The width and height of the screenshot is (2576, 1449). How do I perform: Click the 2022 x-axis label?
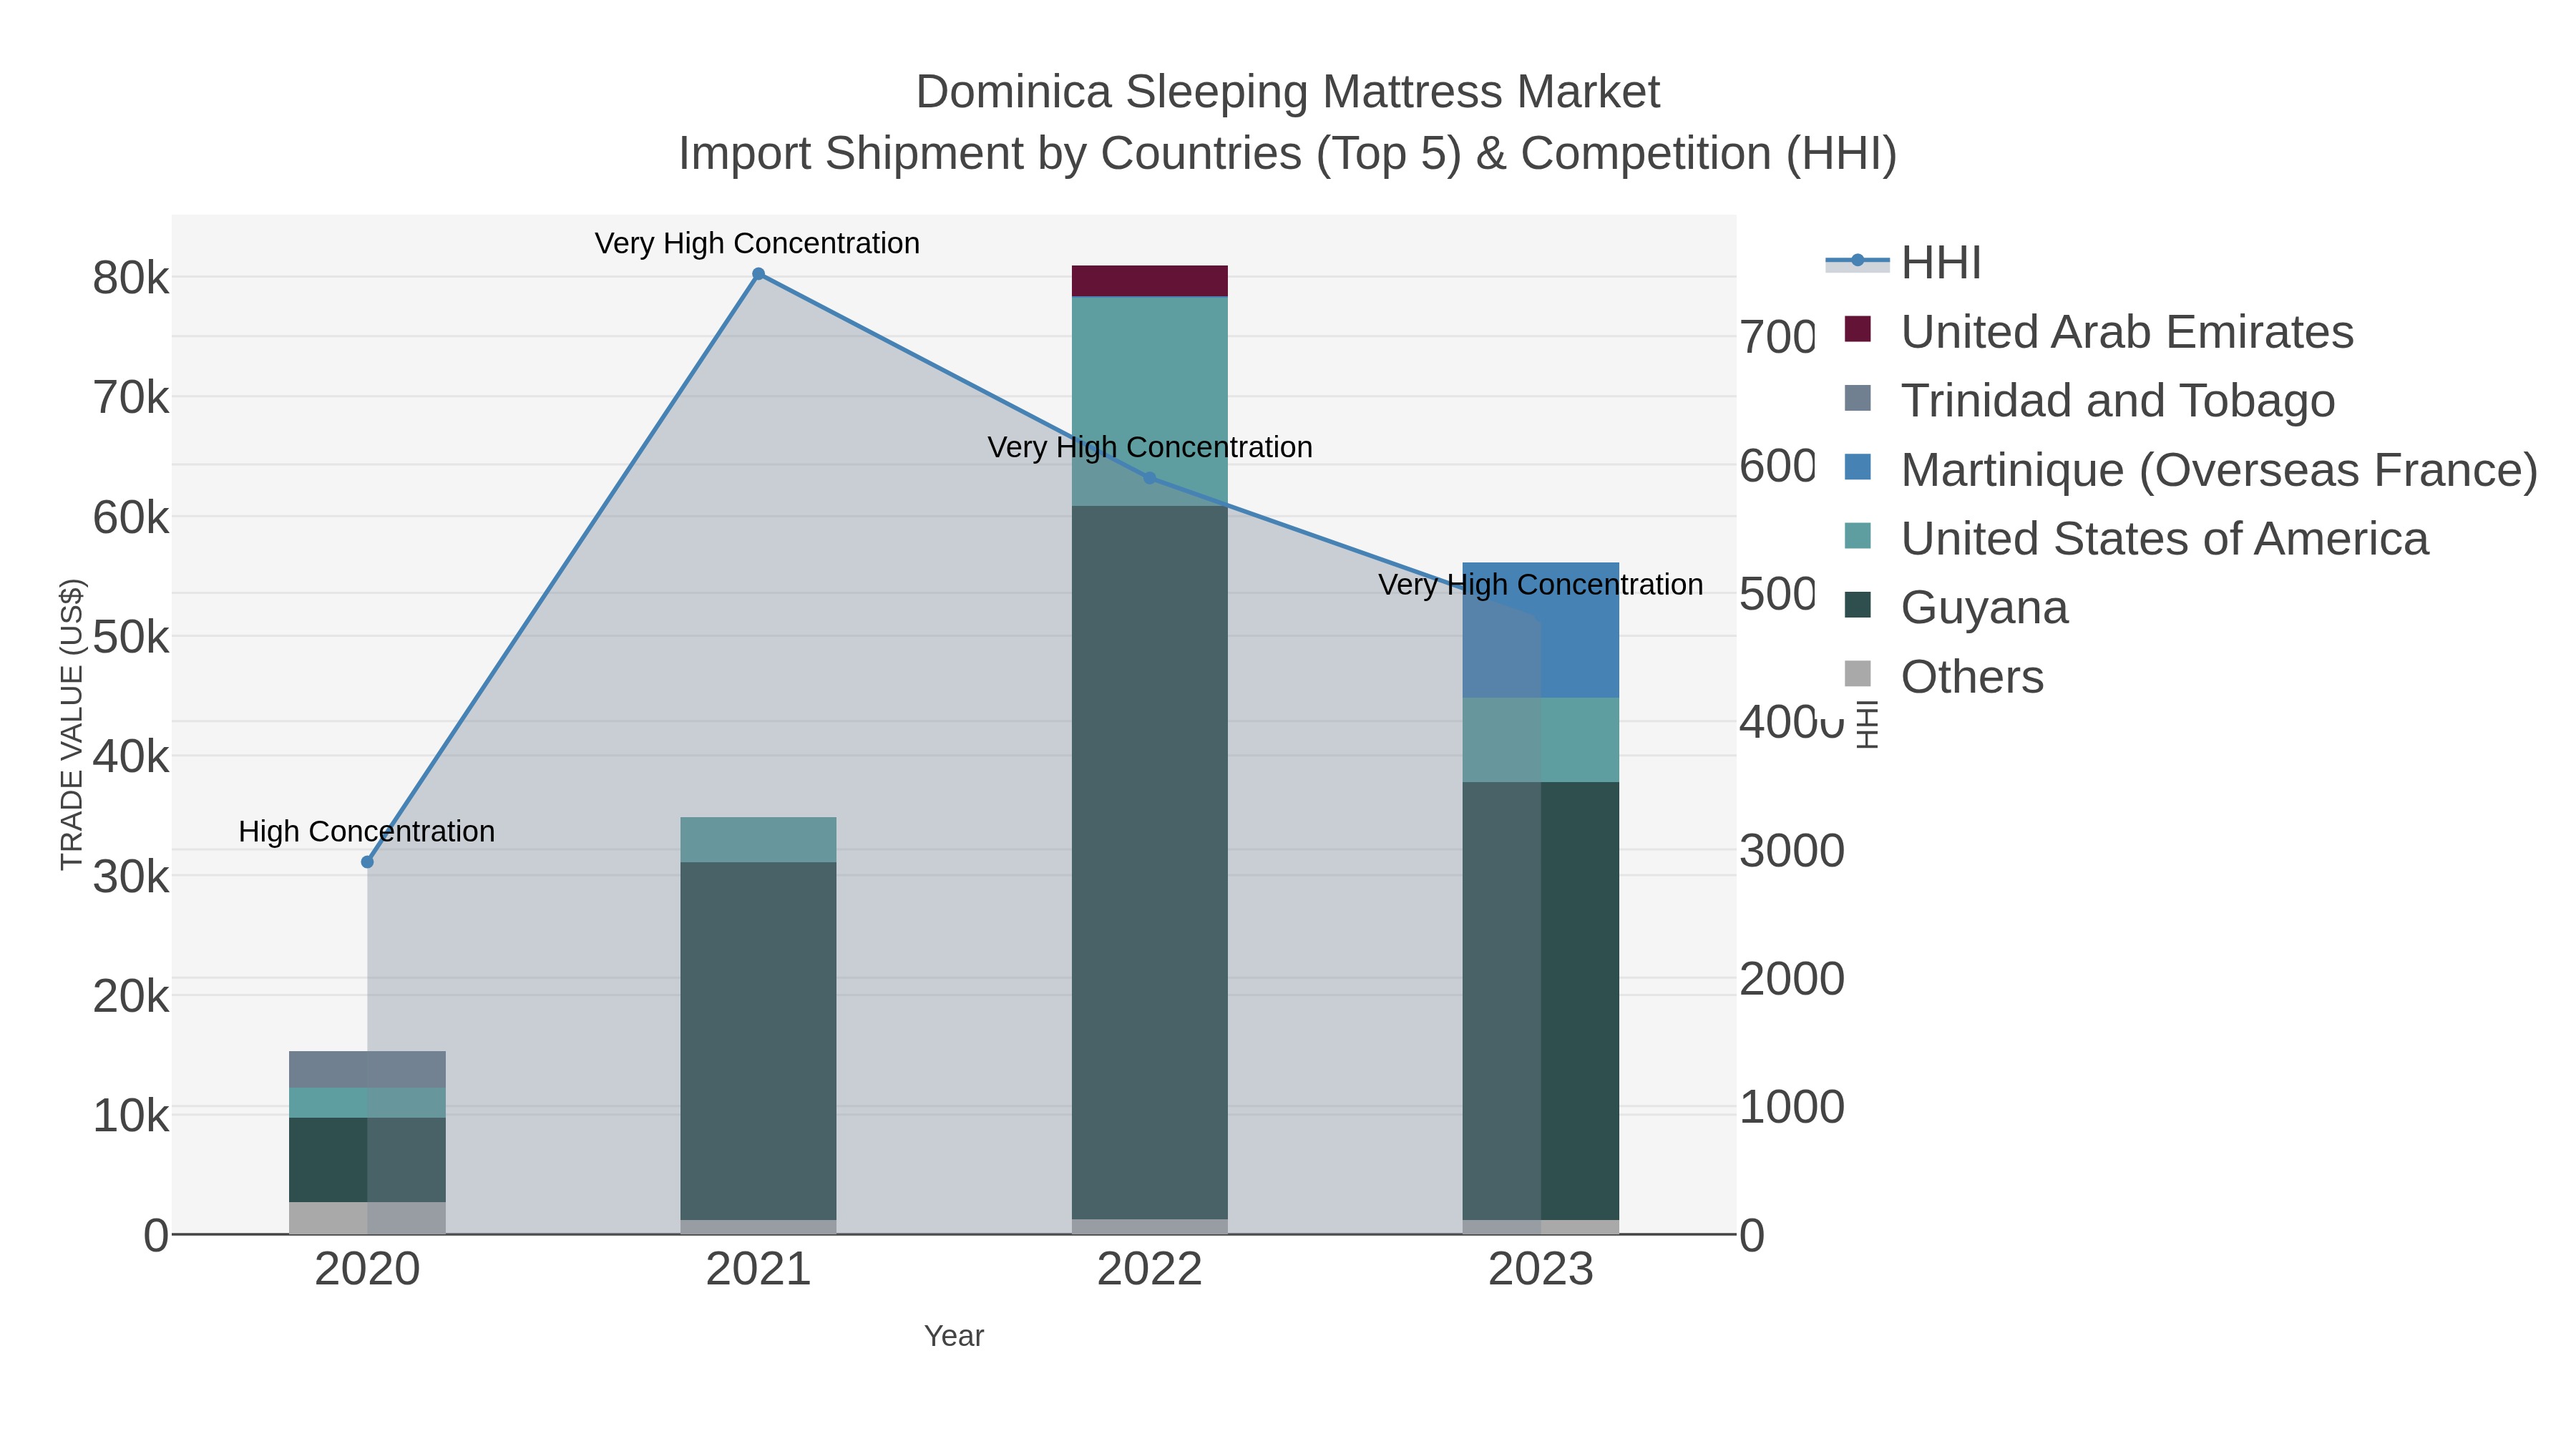click(1149, 1270)
